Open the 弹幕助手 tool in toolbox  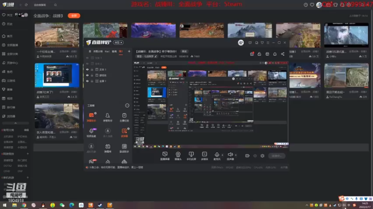91,117
